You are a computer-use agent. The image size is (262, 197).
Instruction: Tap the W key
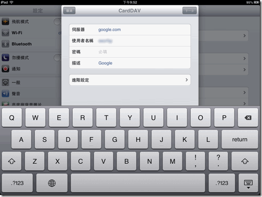35,117
